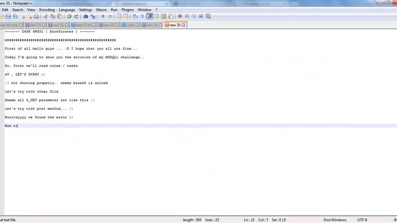Open the Window menu
397x223 pixels.
145,10
